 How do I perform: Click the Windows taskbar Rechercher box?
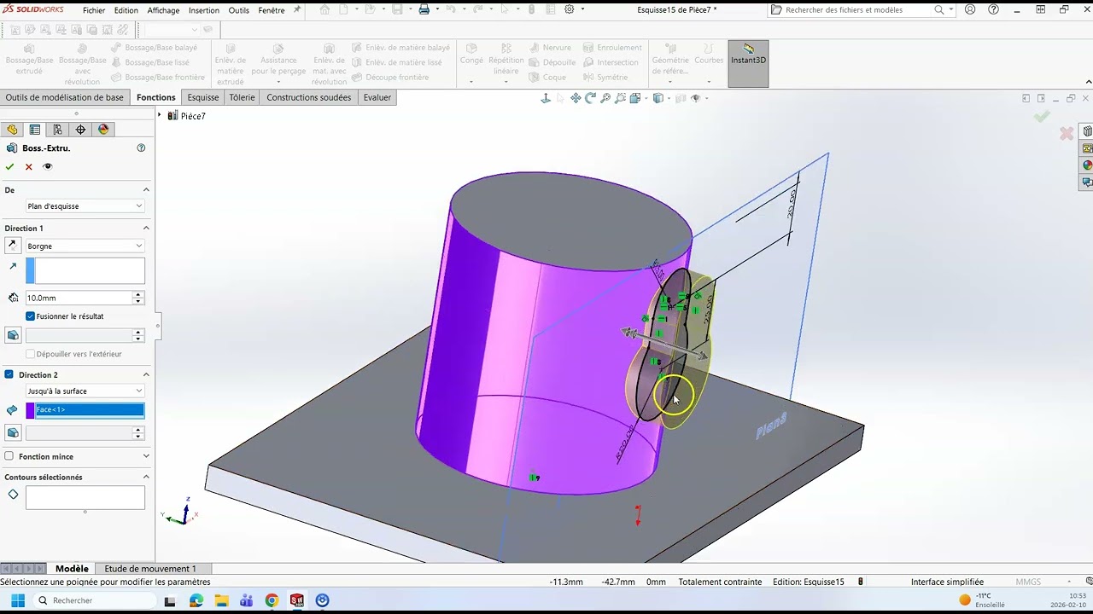tap(96, 600)
